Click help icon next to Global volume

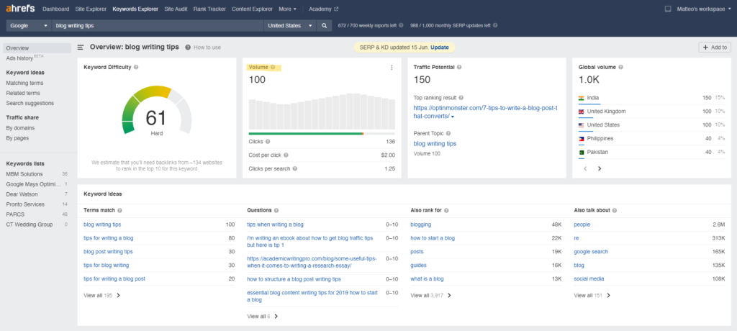point(620,67)
